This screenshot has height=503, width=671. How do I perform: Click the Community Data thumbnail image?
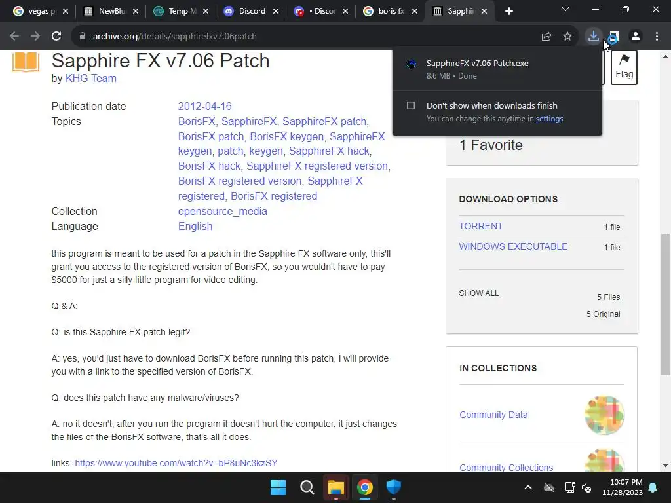click(604, 415)
